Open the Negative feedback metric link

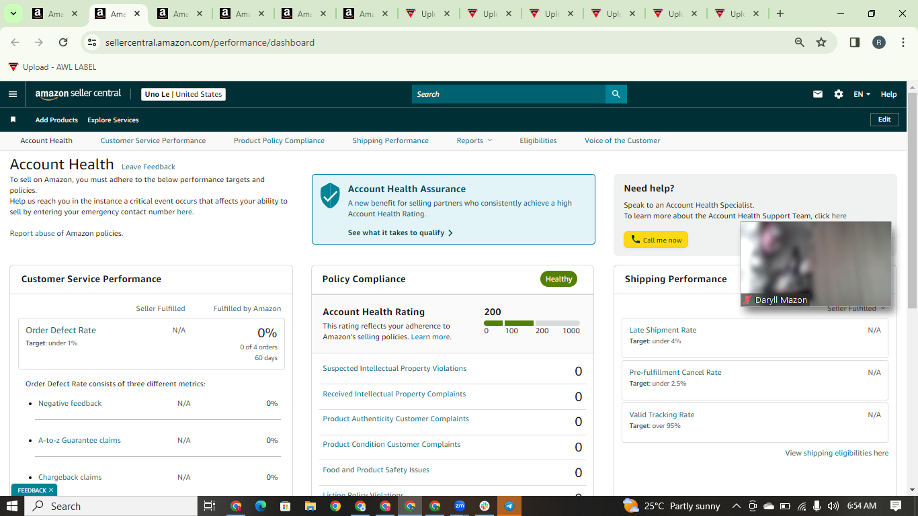point(70,403)
